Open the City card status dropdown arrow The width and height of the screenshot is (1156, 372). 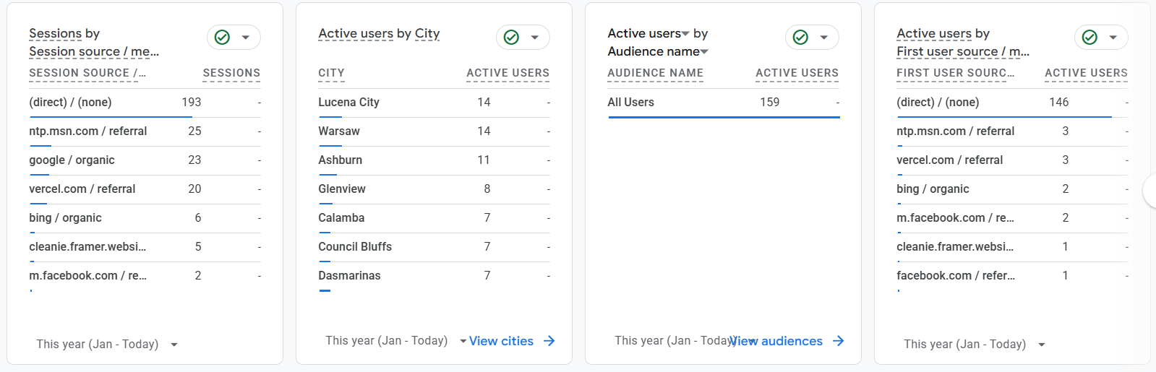click(535, 38)
